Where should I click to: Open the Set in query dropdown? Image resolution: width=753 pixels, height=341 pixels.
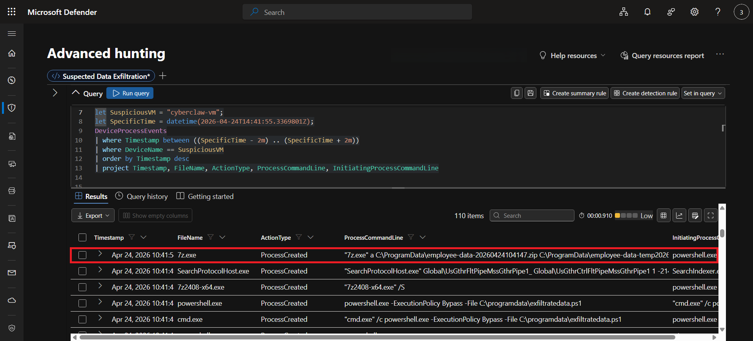point(703,93)
